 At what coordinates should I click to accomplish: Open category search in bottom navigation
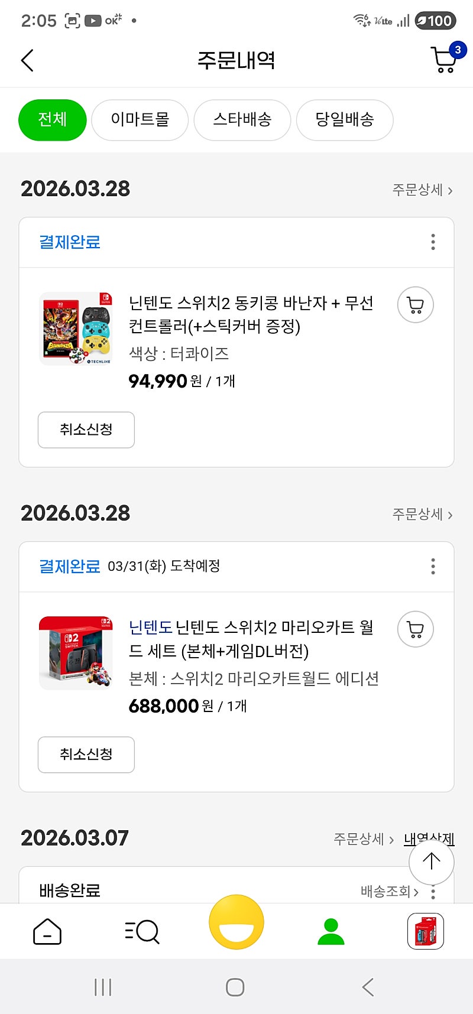142,932
